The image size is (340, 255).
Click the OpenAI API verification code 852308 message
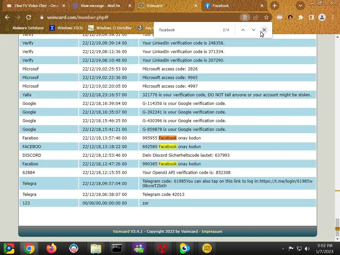click(186, 173)
